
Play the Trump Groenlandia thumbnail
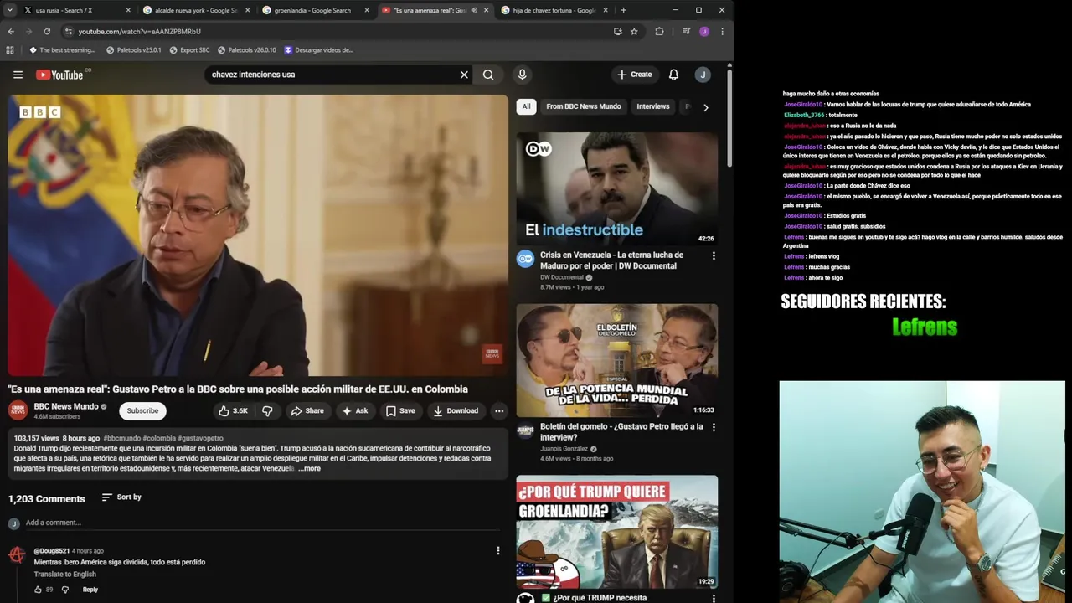tap(617, 532)
